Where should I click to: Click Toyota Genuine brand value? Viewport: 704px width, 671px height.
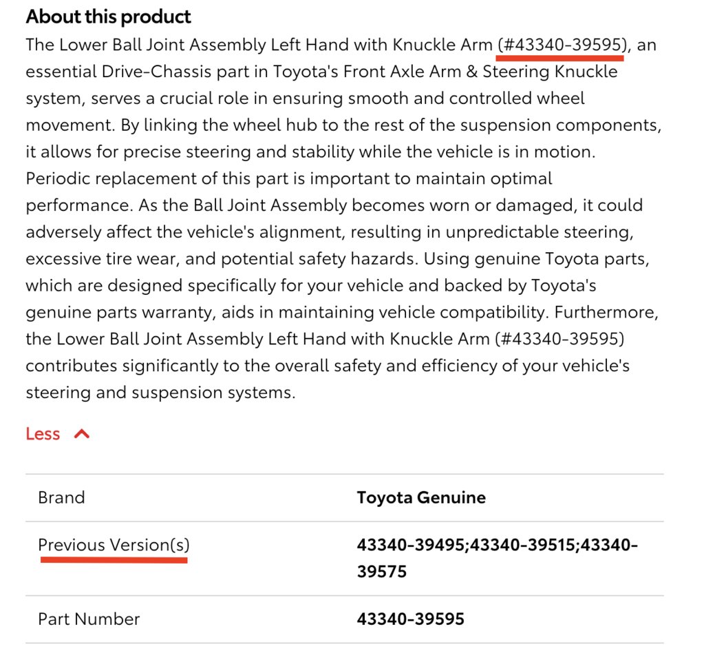(x=421, y=497)
